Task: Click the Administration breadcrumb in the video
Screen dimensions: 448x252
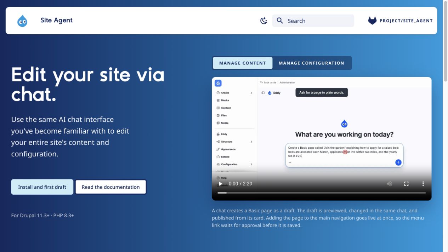Action: (x=287, y=82)
